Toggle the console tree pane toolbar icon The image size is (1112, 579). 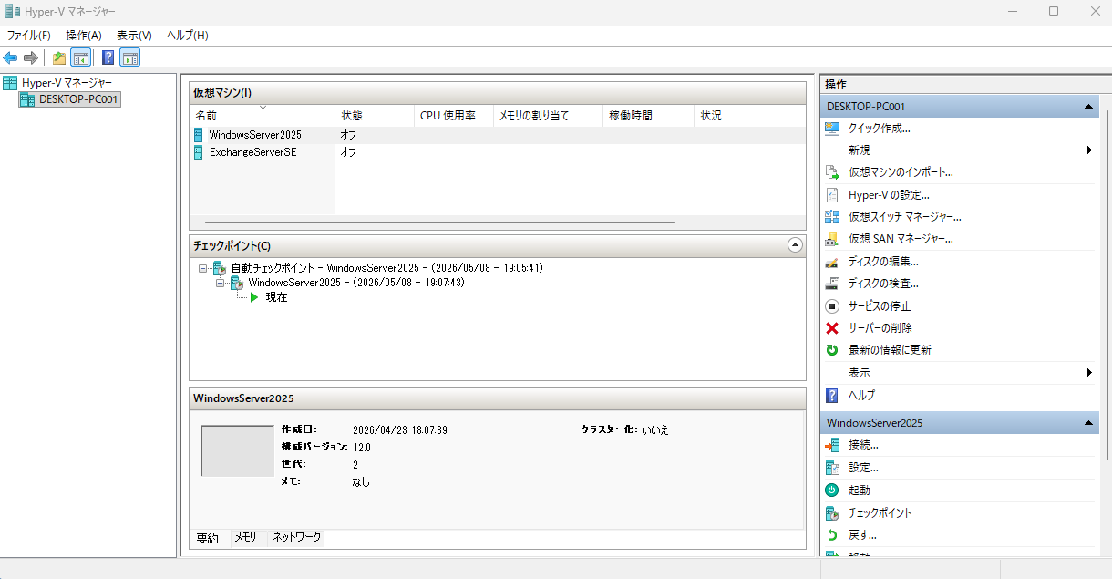(x=80, y=58)
